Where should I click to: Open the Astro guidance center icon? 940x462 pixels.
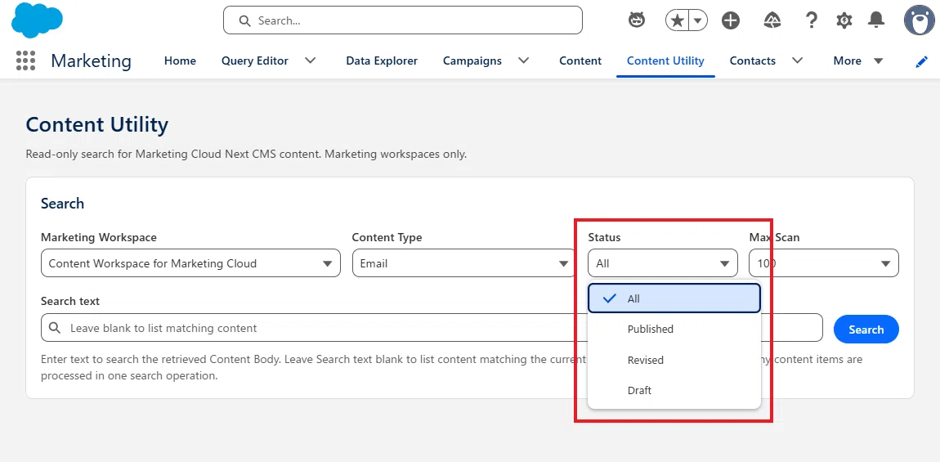637,20
